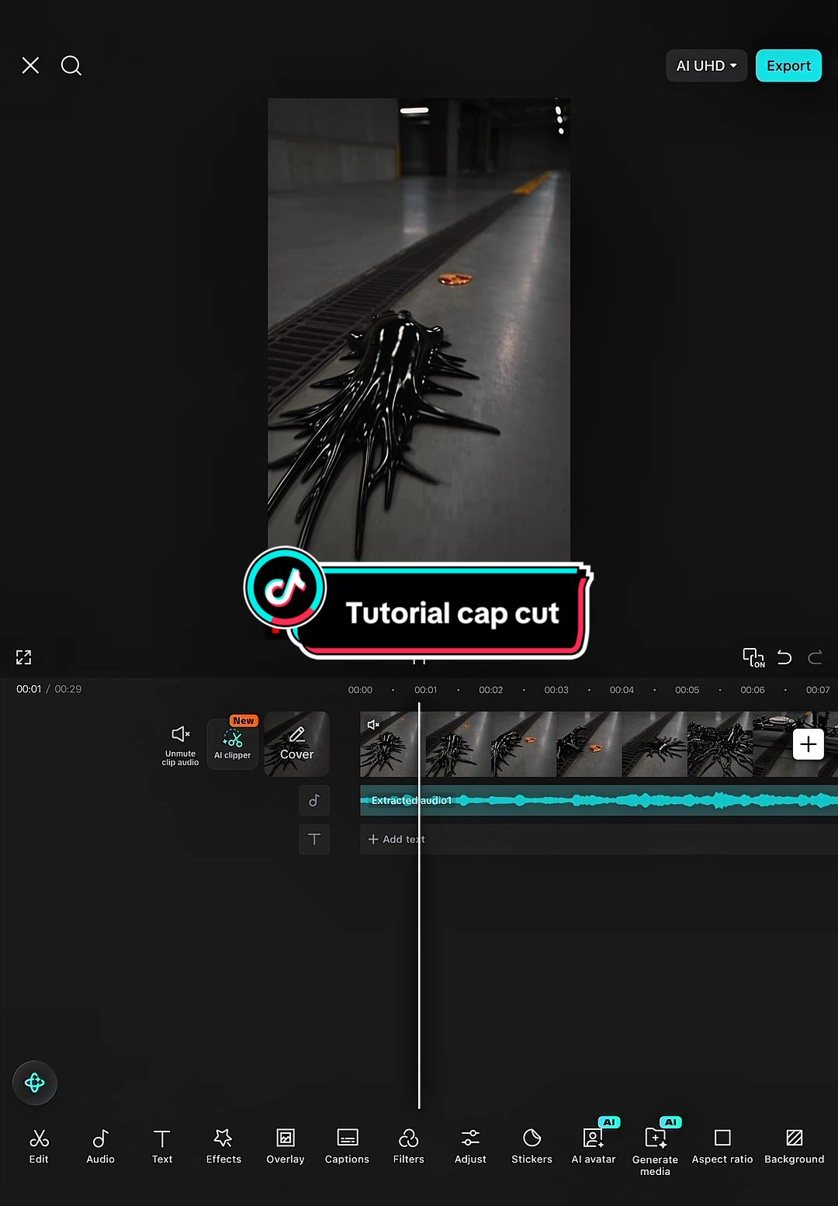Click the 00:29 total duration text

pyautogui.click(x=68, y=689)
